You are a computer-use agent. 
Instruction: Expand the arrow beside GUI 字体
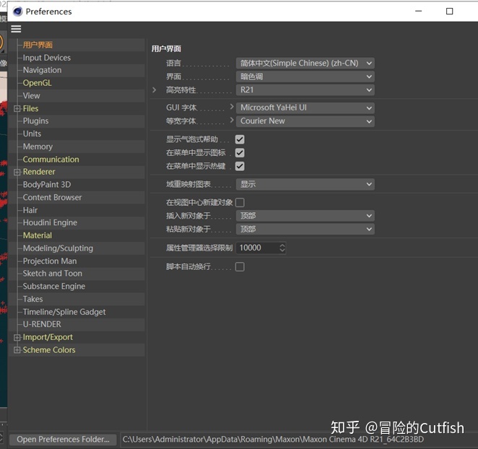pyautogui.click(x=232, y=107)
